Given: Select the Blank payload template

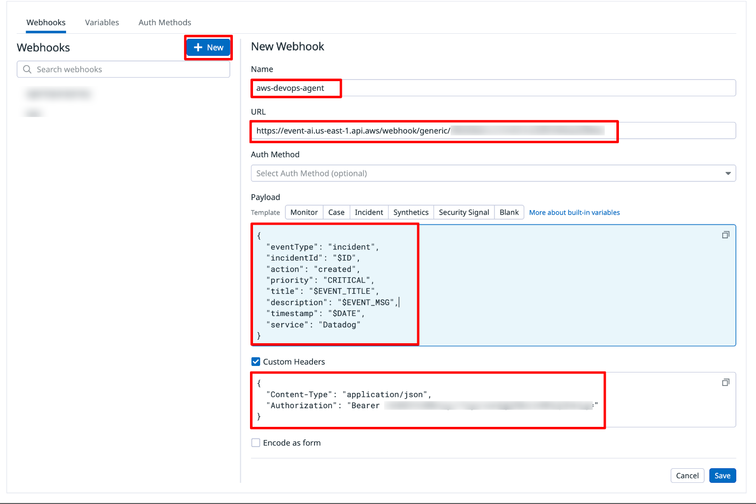Looking at the screenshot, I should point(509,213).
